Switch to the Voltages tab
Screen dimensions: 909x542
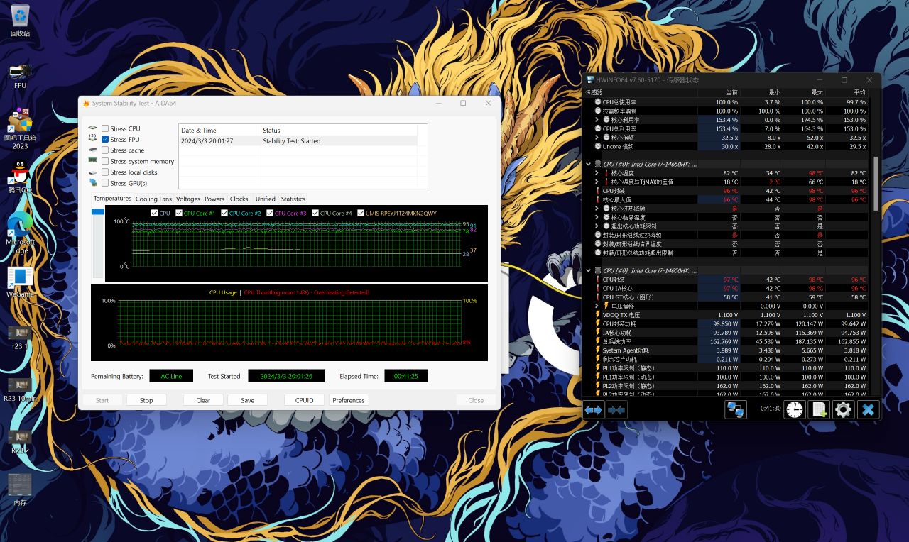click(x=188, y=199)
